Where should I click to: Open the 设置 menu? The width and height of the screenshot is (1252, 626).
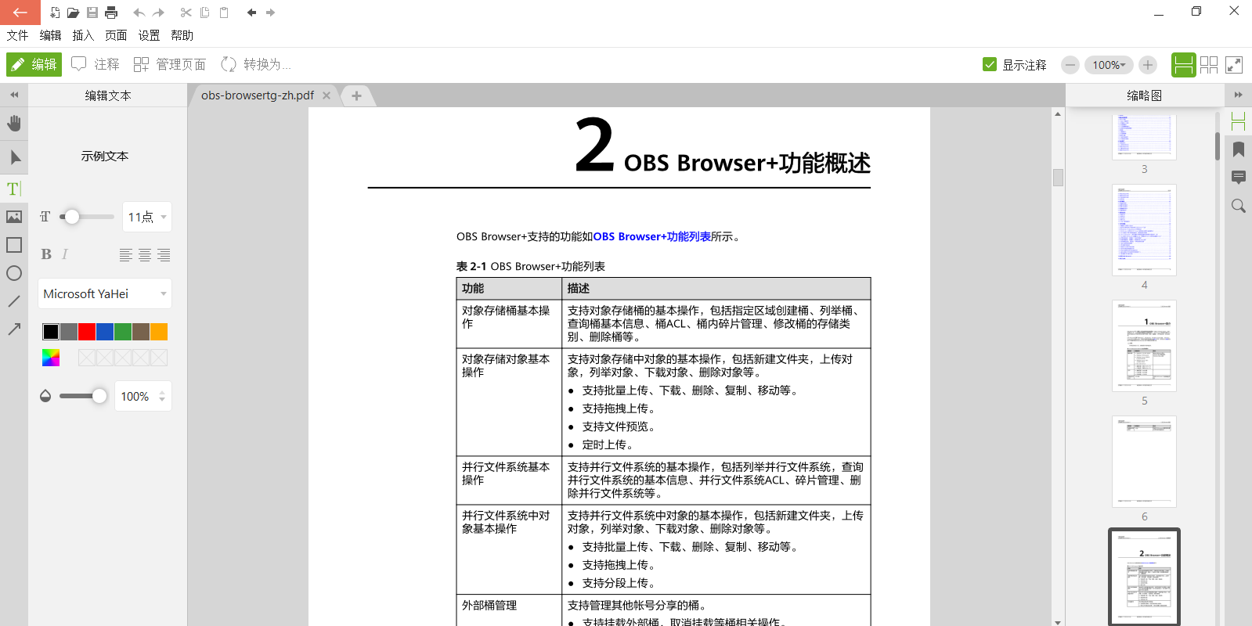pyautogui.click(x=149, y=35)
